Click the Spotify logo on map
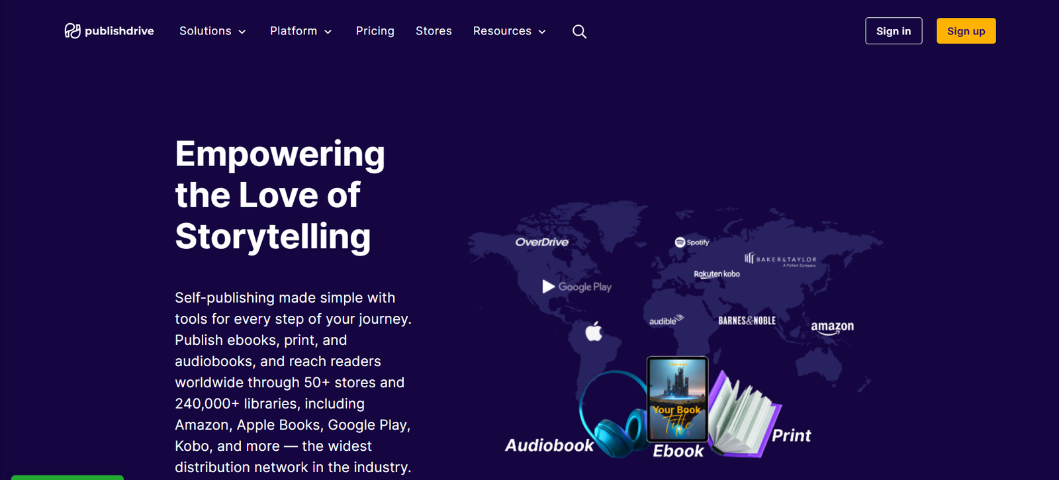 (692, 242)
